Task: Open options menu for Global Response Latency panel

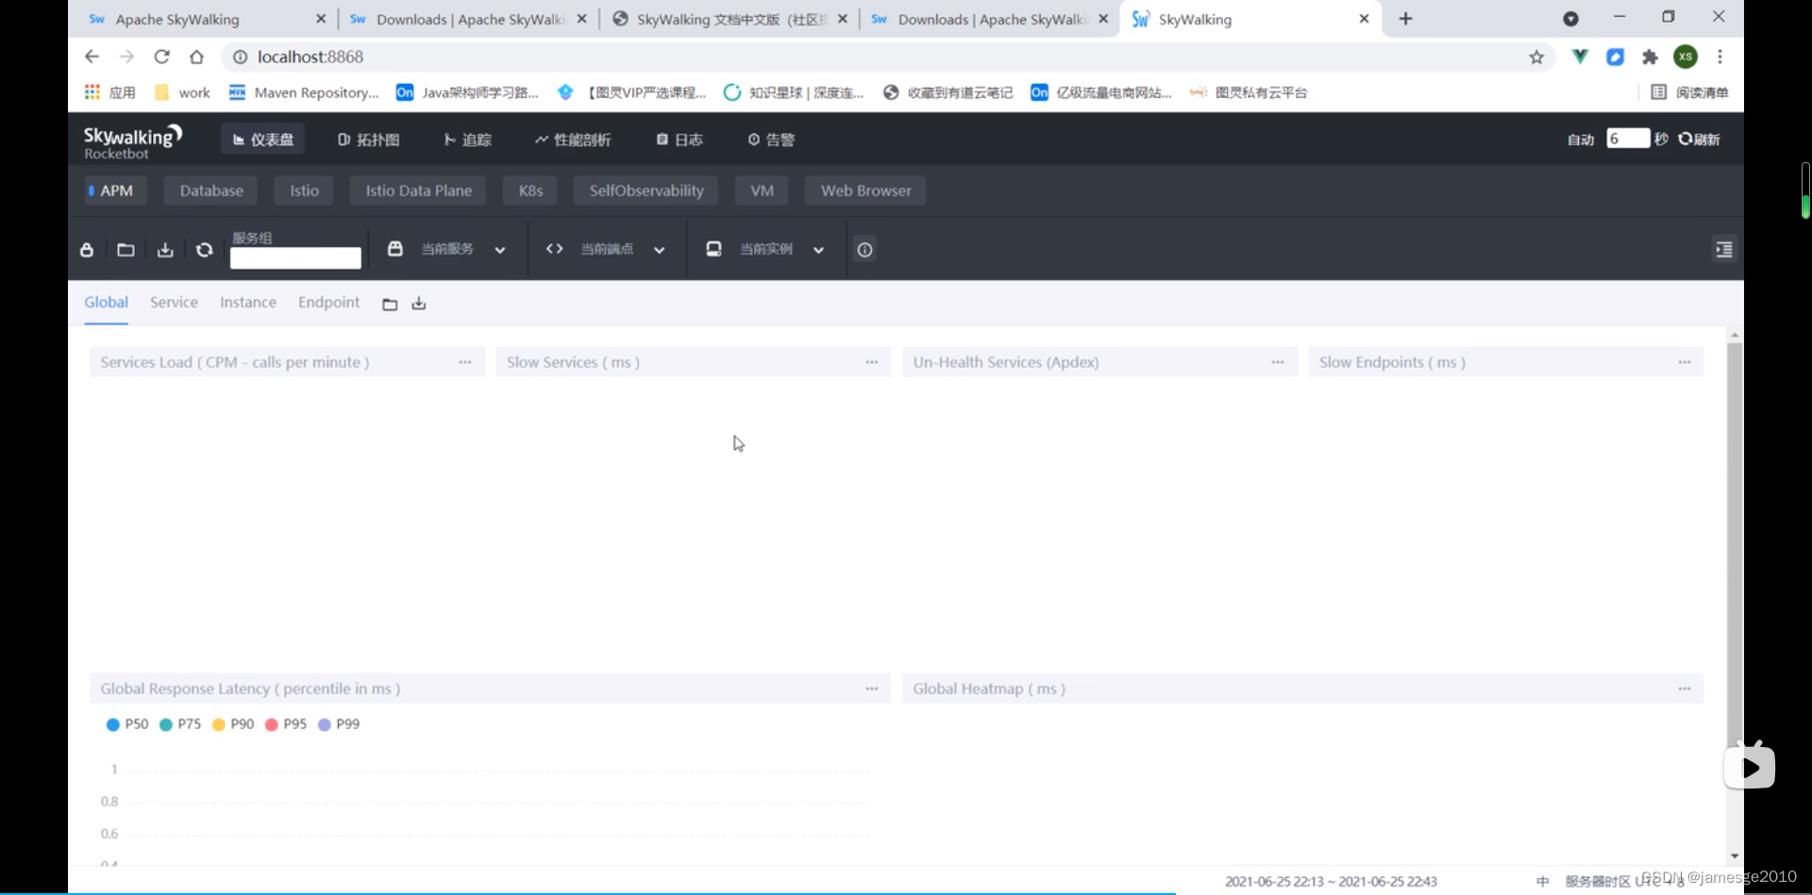Action: 872,689
